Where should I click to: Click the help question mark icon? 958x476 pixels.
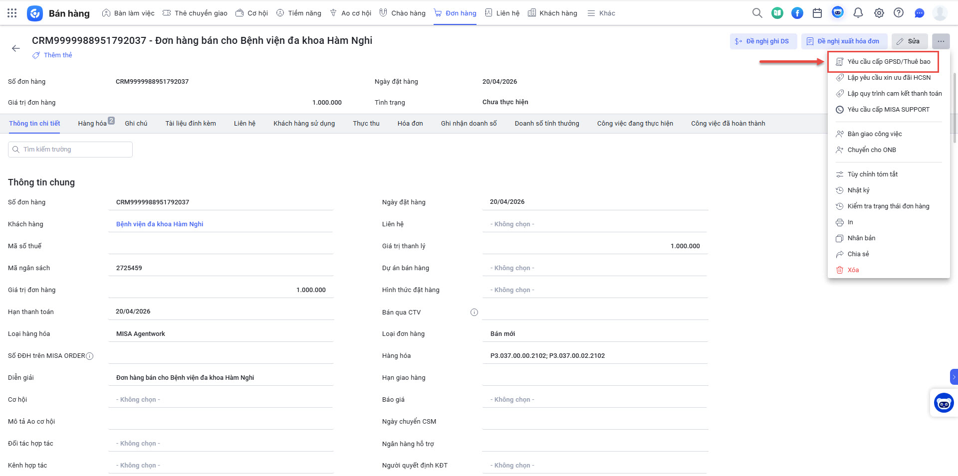tap(899, 13)
